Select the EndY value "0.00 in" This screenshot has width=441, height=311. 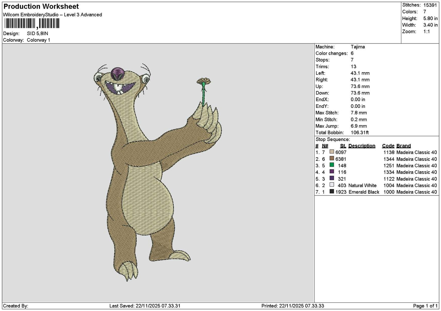click(x=358, y=106)
